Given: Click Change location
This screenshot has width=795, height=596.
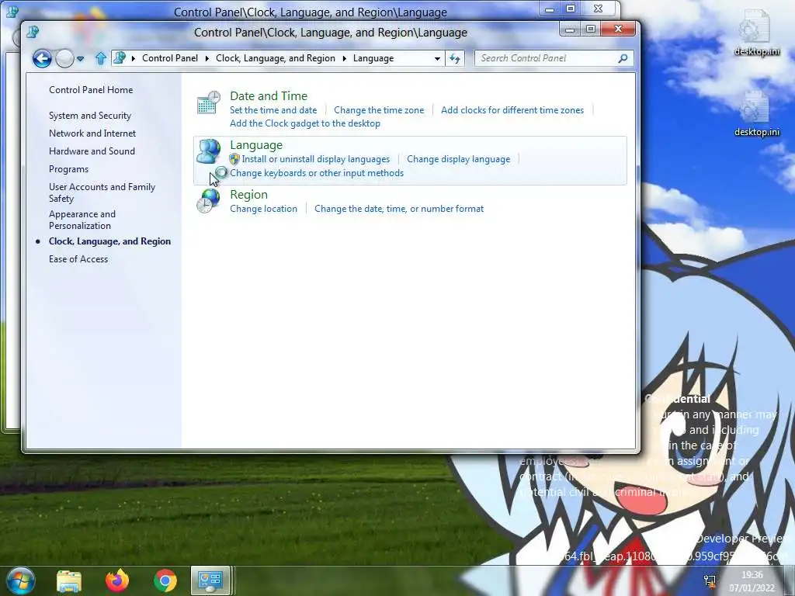Looking at the screenshot, I should point(264,209).
